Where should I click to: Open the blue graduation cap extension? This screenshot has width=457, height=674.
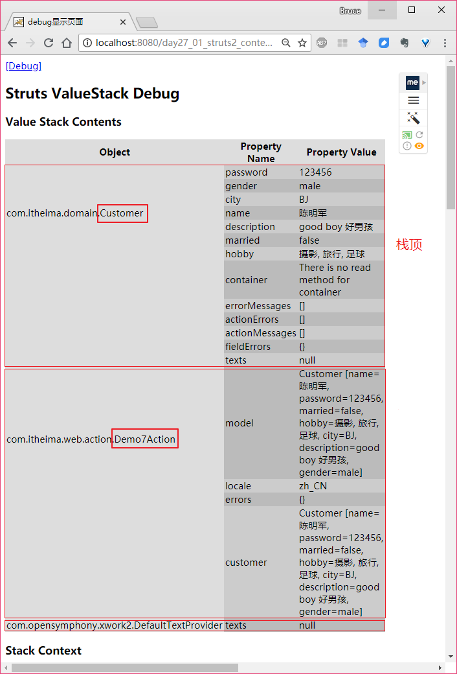(x=363, y=43)
